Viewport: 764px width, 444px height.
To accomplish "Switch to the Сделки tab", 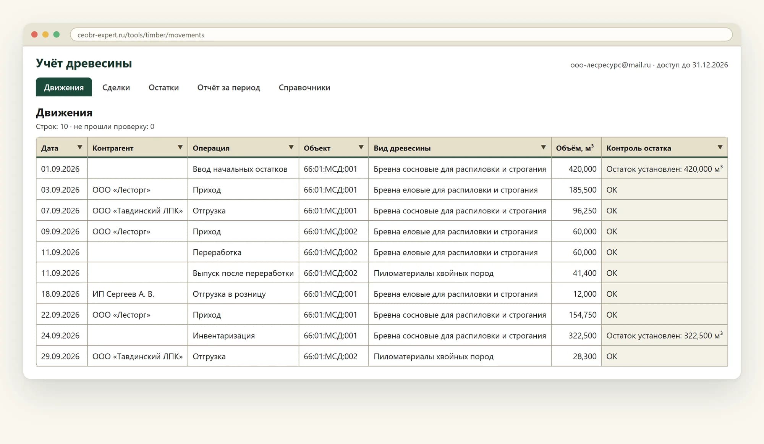I will (116, 87).
